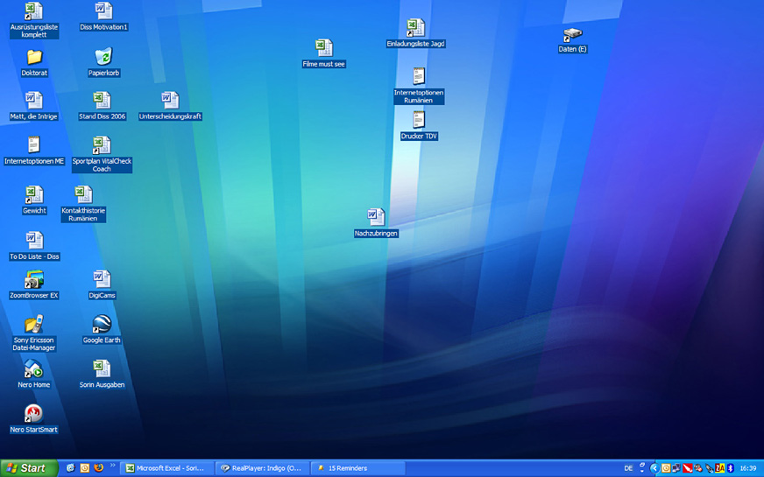Expand the Quick Launch overflow chevron
Viewport: 764px width, 477px height.
[112, 466]
